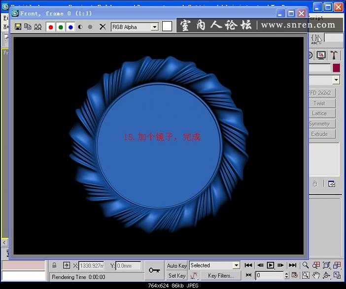The width and height of the screenshot is (346, 289).
Task: Select the Arc Rotate tool
Action: click(x=327, y=275)
